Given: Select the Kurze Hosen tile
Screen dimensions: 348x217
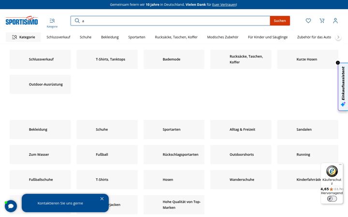Looking at the screenshot, I should click(307, 59).
